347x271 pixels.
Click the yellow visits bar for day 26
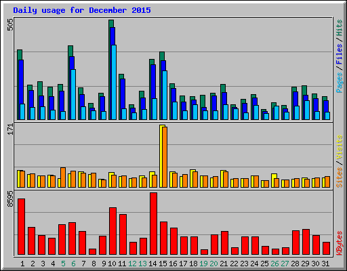[x=273, y=181]
